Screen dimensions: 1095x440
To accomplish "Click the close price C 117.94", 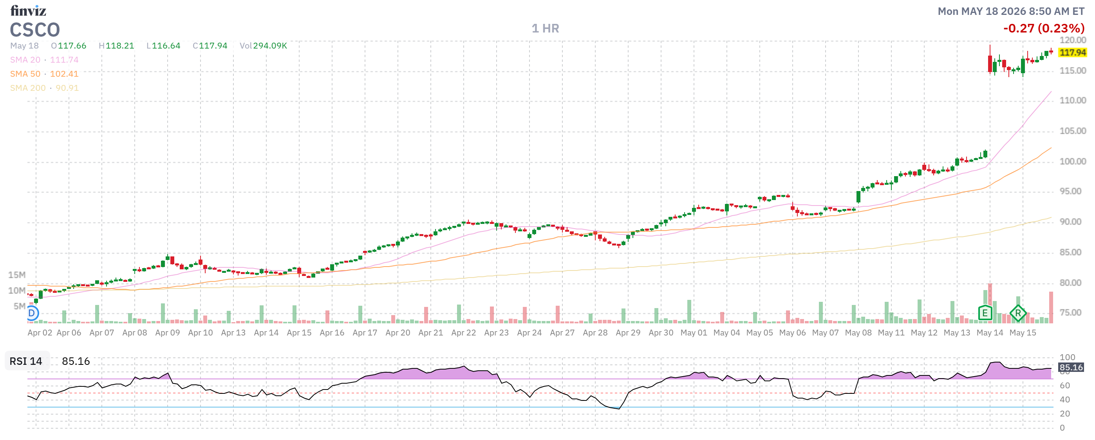I will [x=210, y=46].
